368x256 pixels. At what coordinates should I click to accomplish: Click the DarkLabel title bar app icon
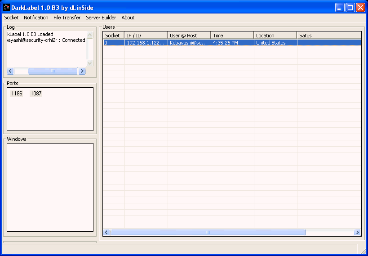6,7
